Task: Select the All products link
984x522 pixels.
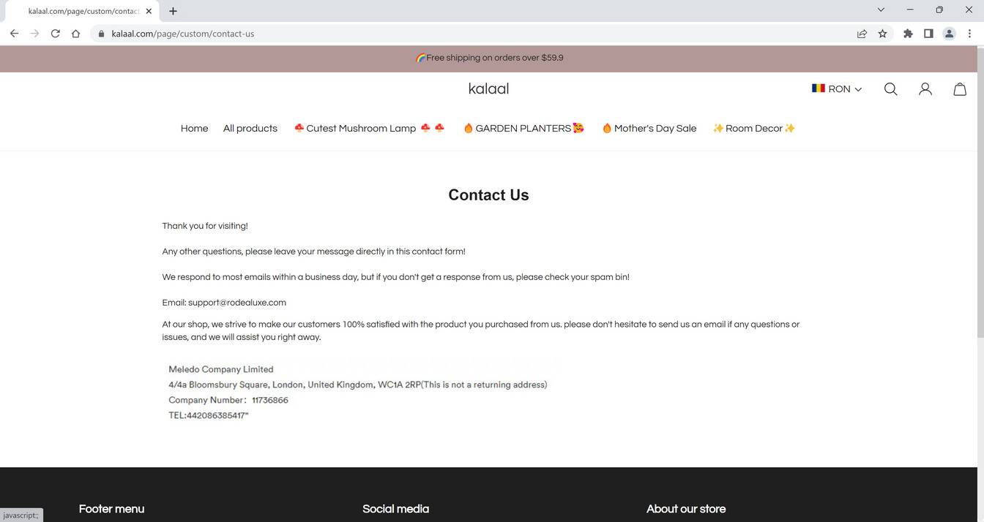Action: click(x=250, y=128)
